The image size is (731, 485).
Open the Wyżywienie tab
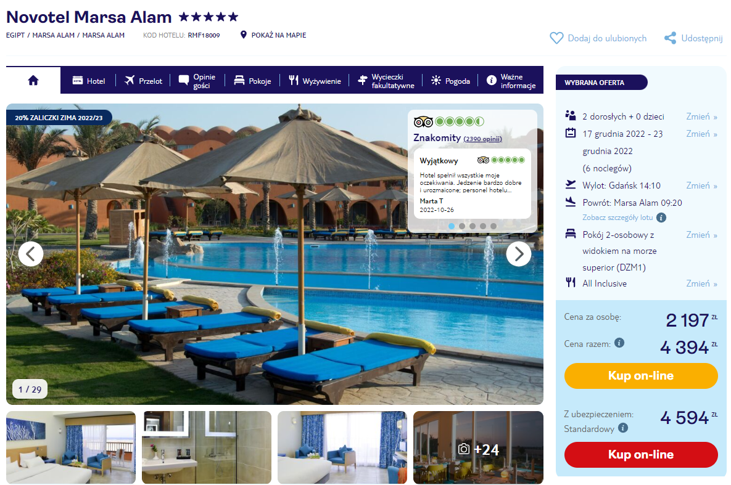(x=315, y=81)
